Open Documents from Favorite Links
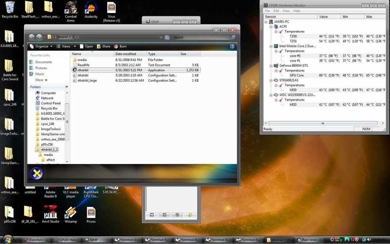The image size is (390, 244). 40,62
